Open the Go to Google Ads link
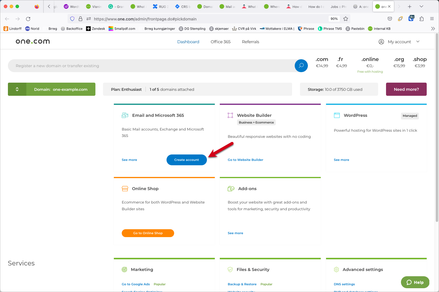 (136, 284)
